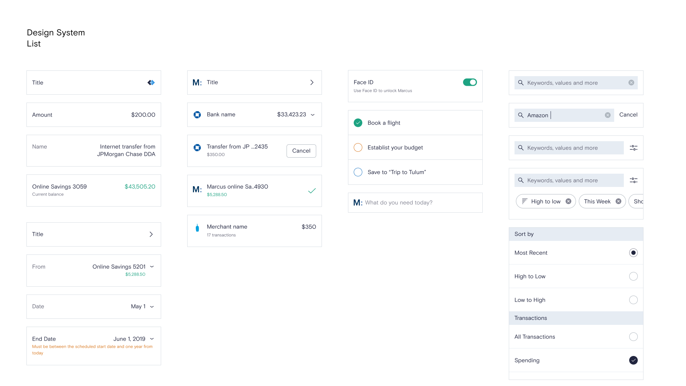Expand the Bank name balance dropdown

[x=313, y=115]
